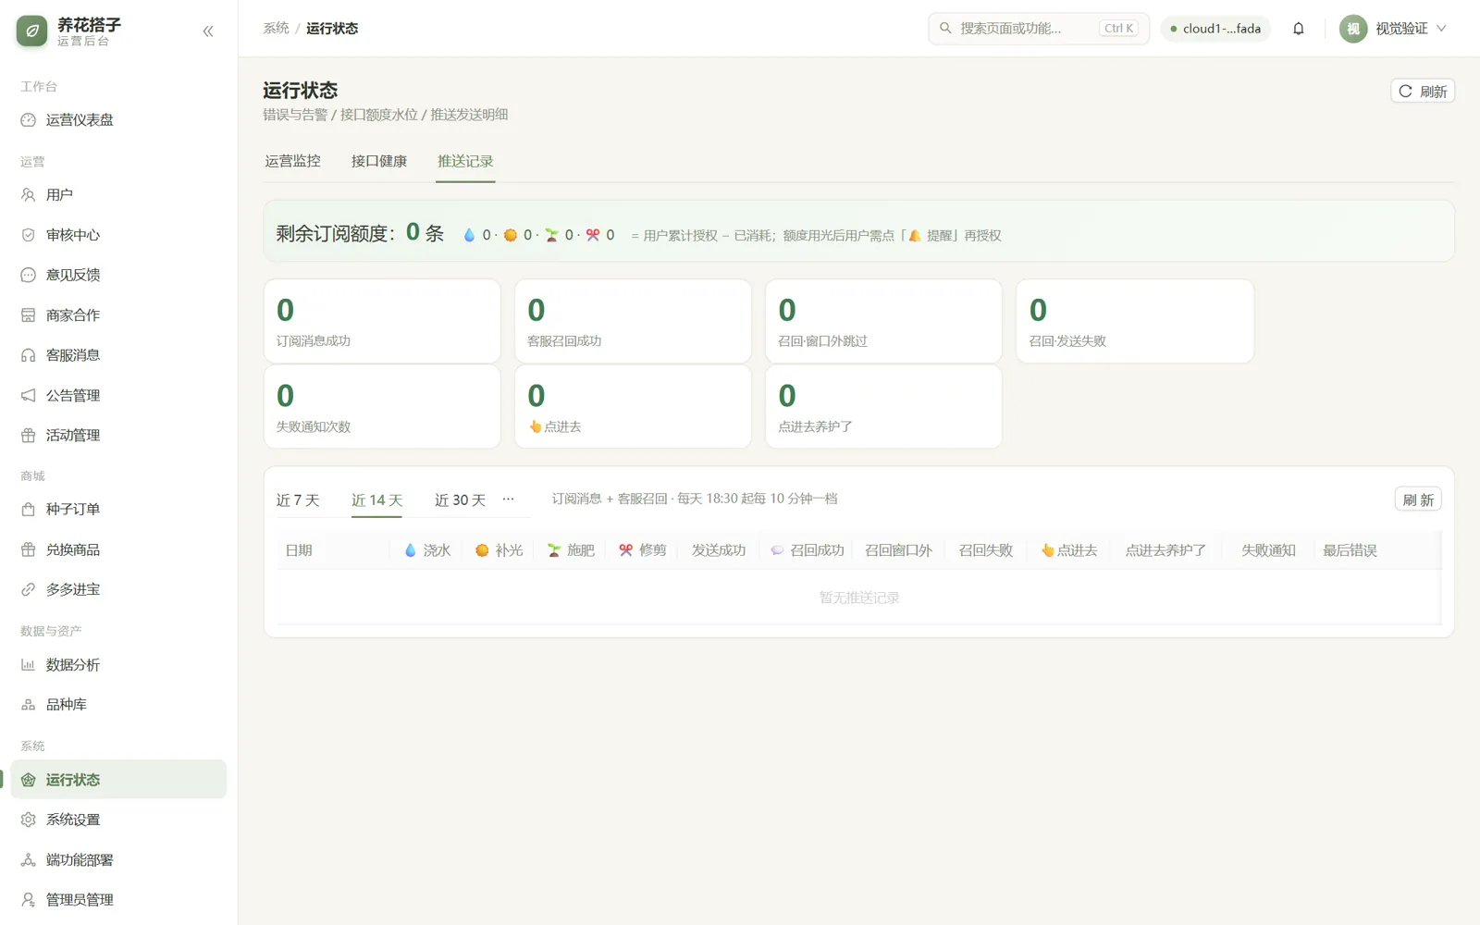1480x925 pixels.
Task: Switch to the 接口健康 tab
Action: [x=379, y=162]
